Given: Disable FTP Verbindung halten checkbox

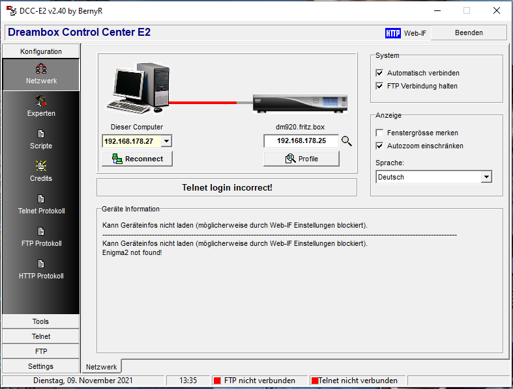Looking at the screenshot, I should (x=380, y=86).
